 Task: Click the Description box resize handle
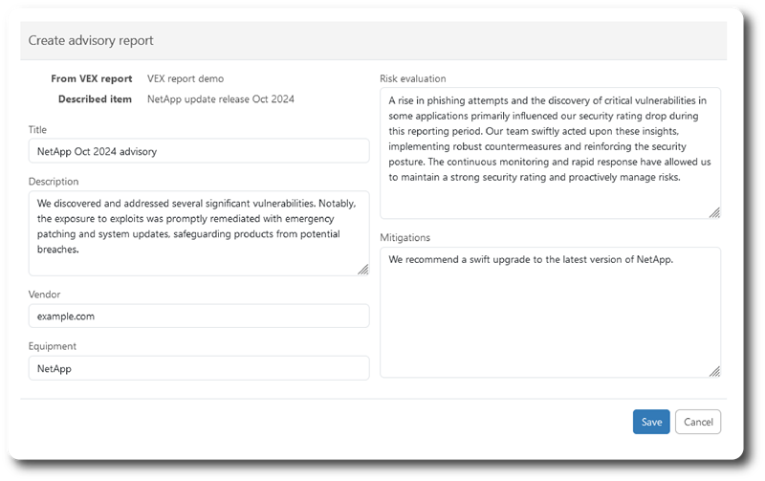pyautogui.click(x=363, y=270)
